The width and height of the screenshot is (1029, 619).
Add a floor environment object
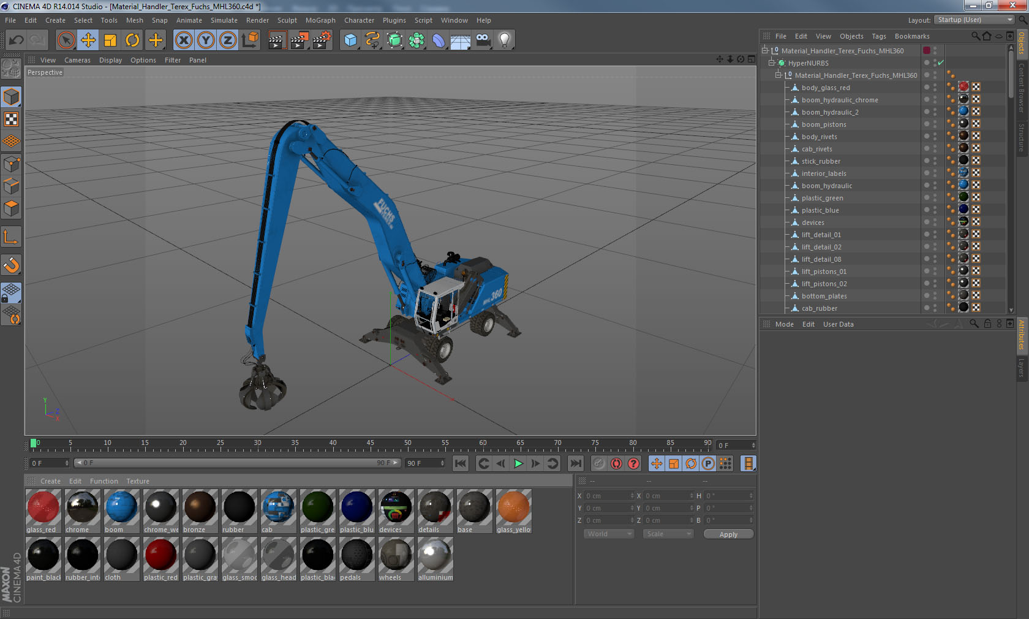[461, 40]
